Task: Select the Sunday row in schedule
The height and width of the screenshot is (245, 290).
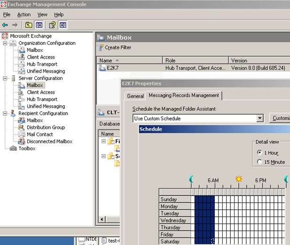Action: [175, 199]
